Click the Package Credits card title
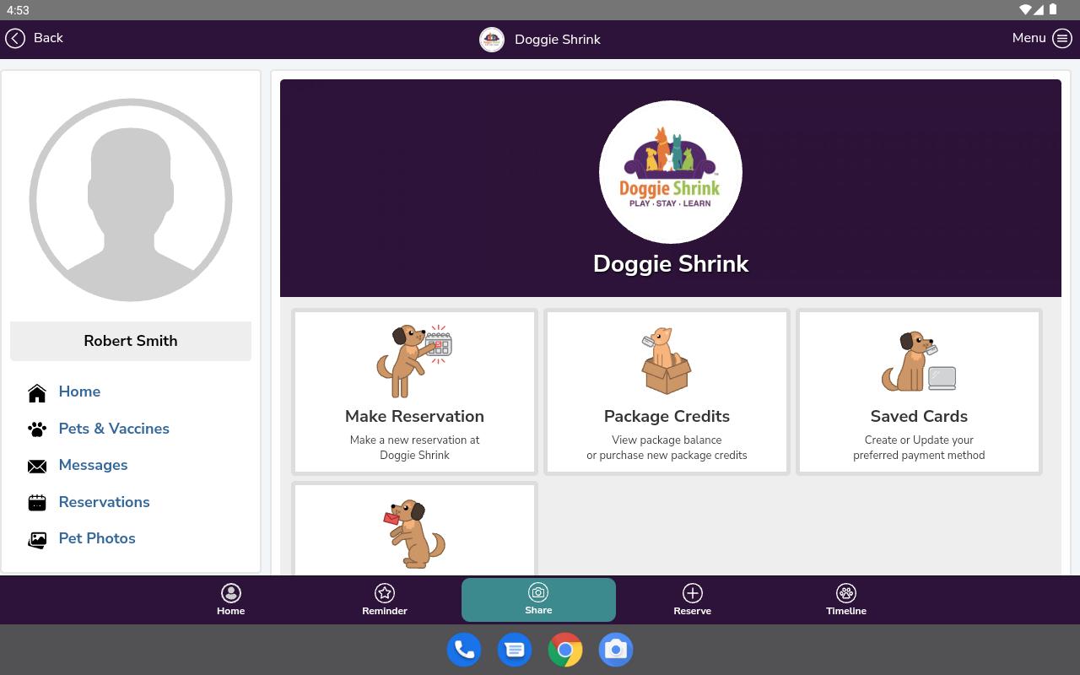Image resolution: width=1080 pixels, height=675 pixels. click(667, 416)
